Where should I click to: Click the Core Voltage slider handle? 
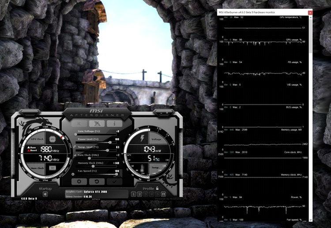pyautogui.click(x=75, y=134)
